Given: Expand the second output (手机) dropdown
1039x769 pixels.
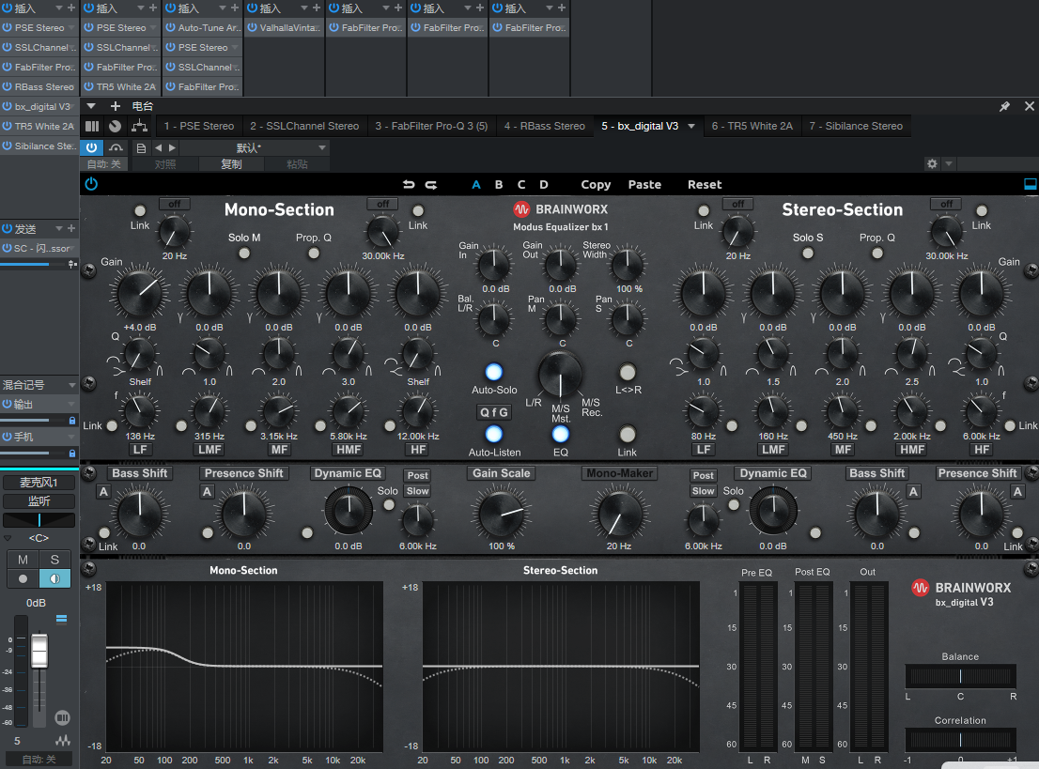Looking at the screenshot, I should [71, 438].
